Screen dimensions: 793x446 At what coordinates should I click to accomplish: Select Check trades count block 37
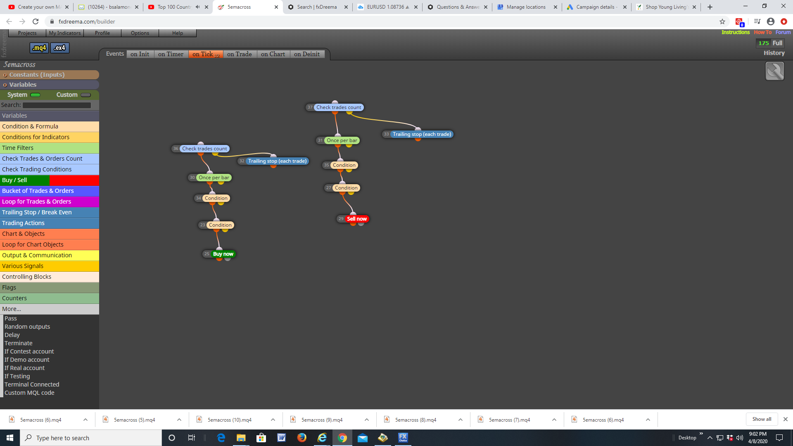[x=339, y=107]
